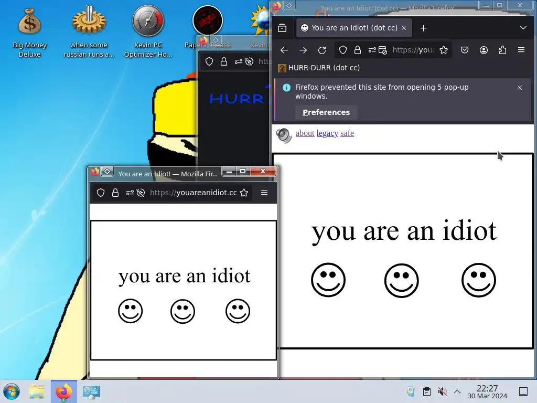The image size is (537, 403).
Task: Dismiss the pop-up blocked notification bar
Action: (x=520, y=88)
